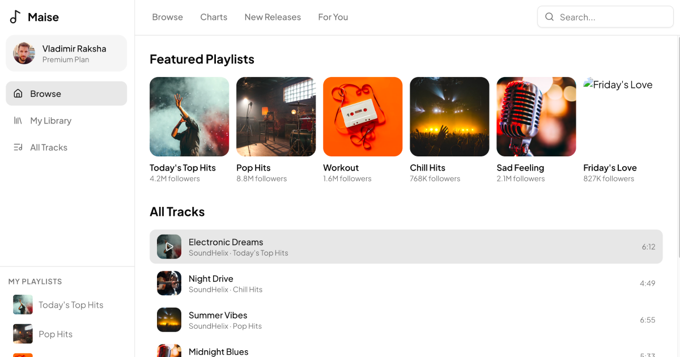
Task: Switch to the For You tab
Action: point(333,17)
